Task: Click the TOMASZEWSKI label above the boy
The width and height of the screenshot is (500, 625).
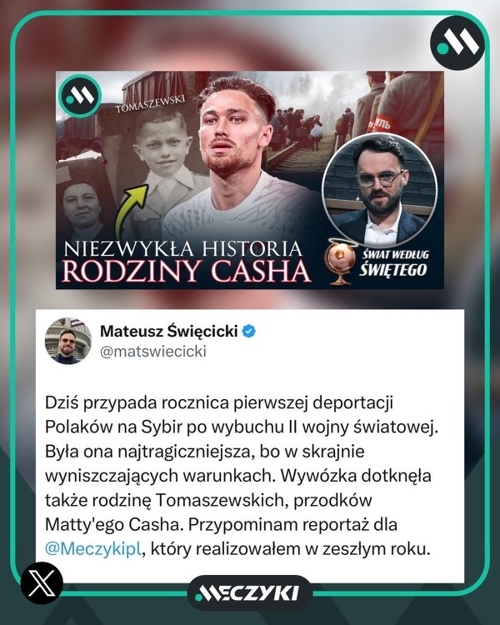Action: pos(150,103)
